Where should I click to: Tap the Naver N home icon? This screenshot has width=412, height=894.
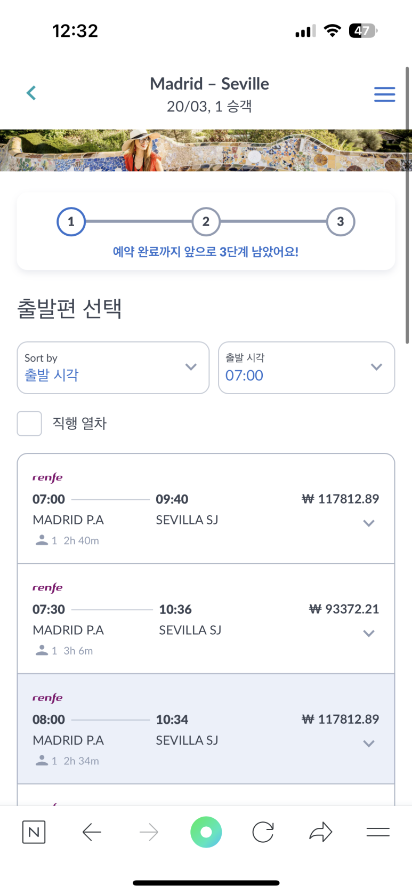click(x=34, y=832)
